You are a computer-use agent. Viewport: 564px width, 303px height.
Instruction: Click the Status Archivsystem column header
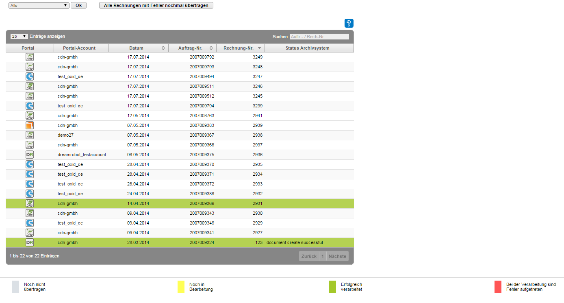tap(309, 48)
